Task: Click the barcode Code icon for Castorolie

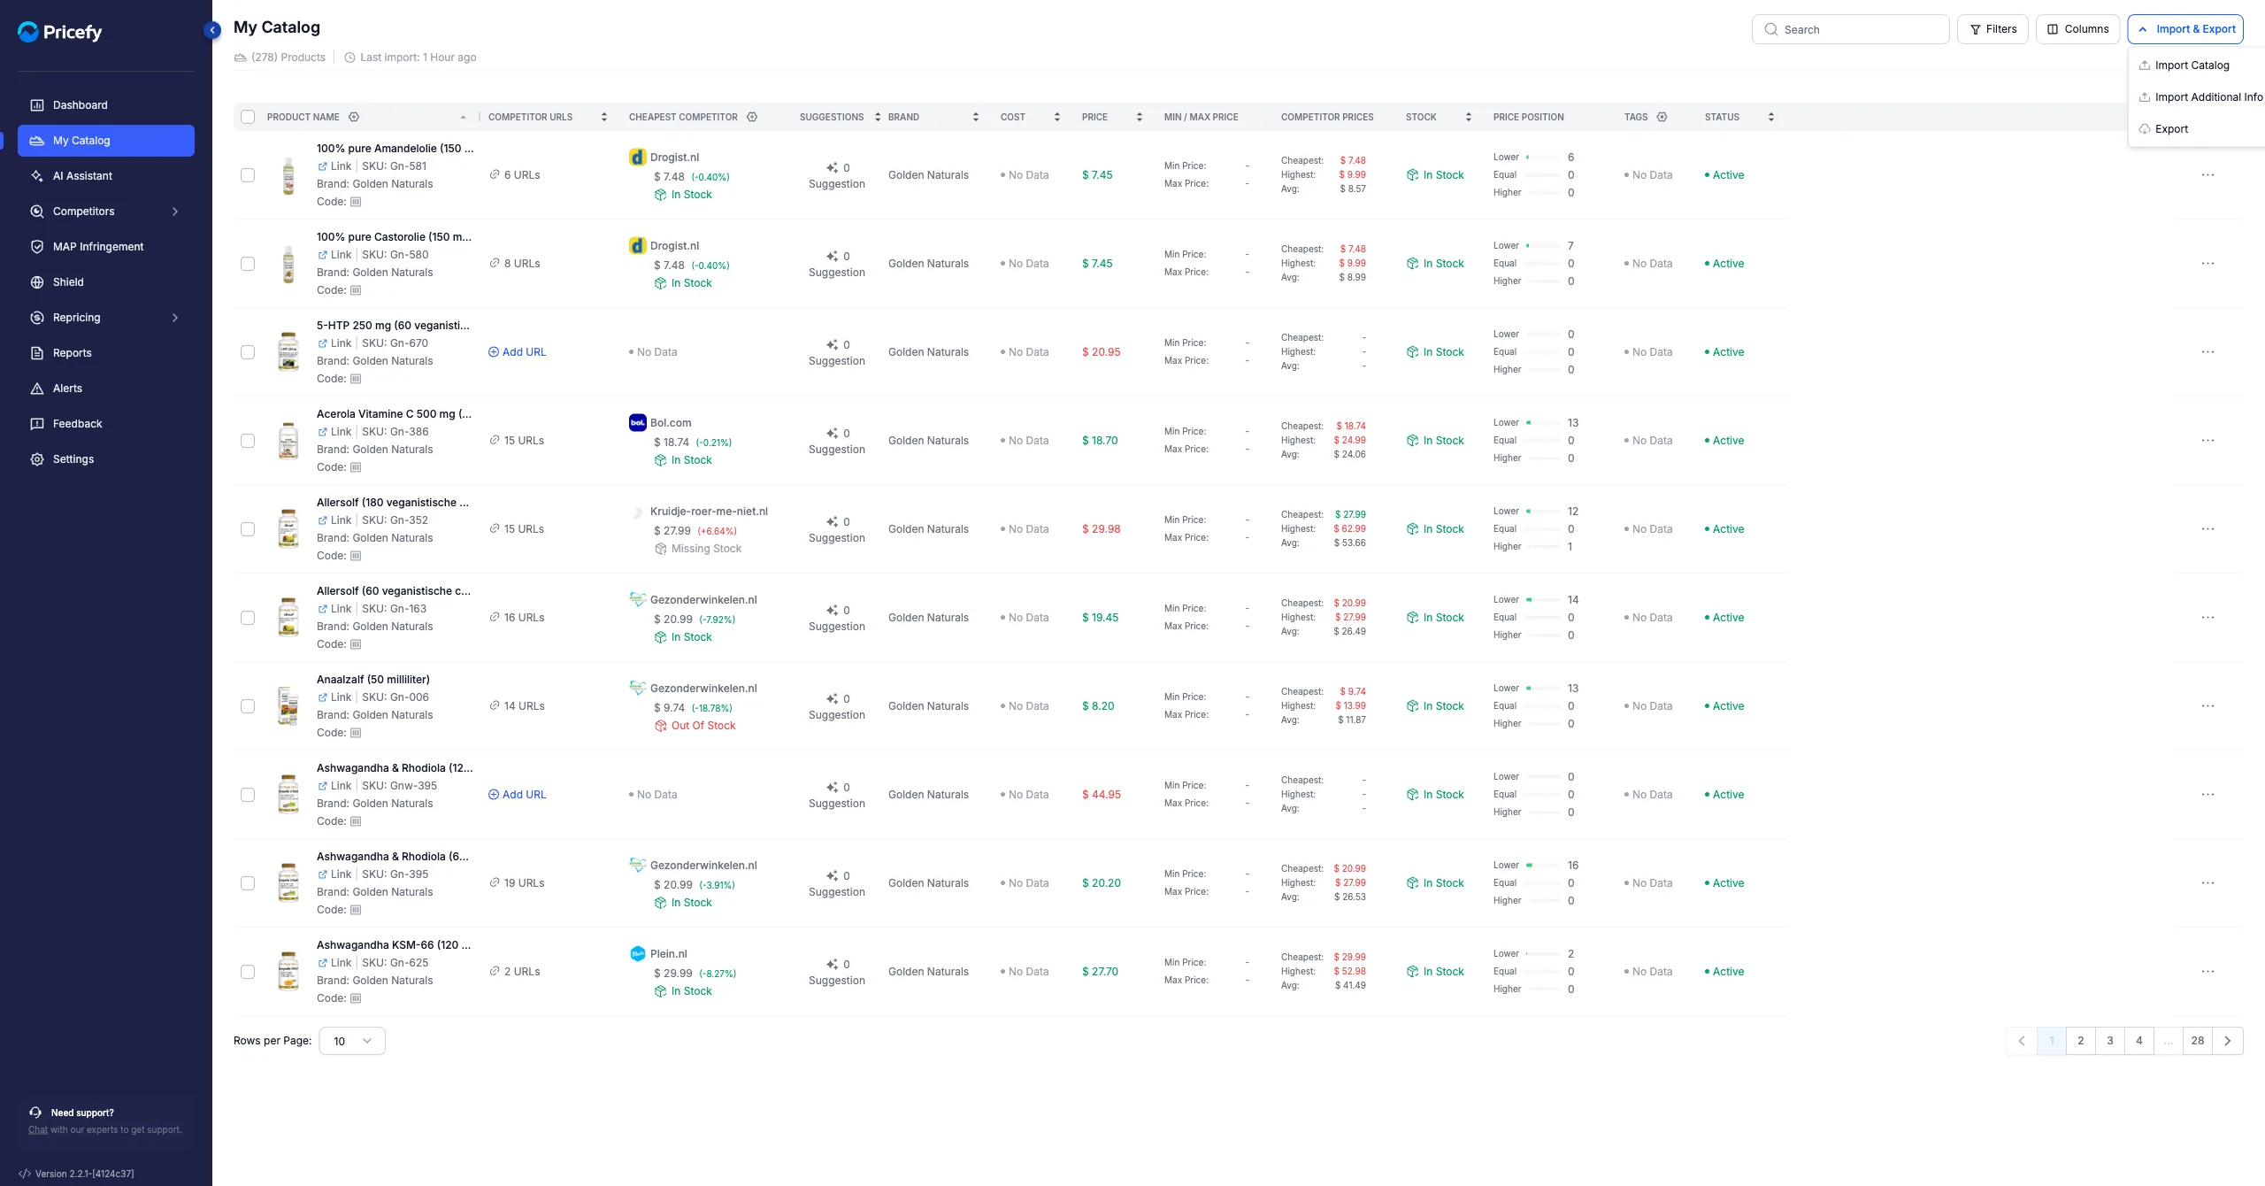Action: [x=356, y=290]
